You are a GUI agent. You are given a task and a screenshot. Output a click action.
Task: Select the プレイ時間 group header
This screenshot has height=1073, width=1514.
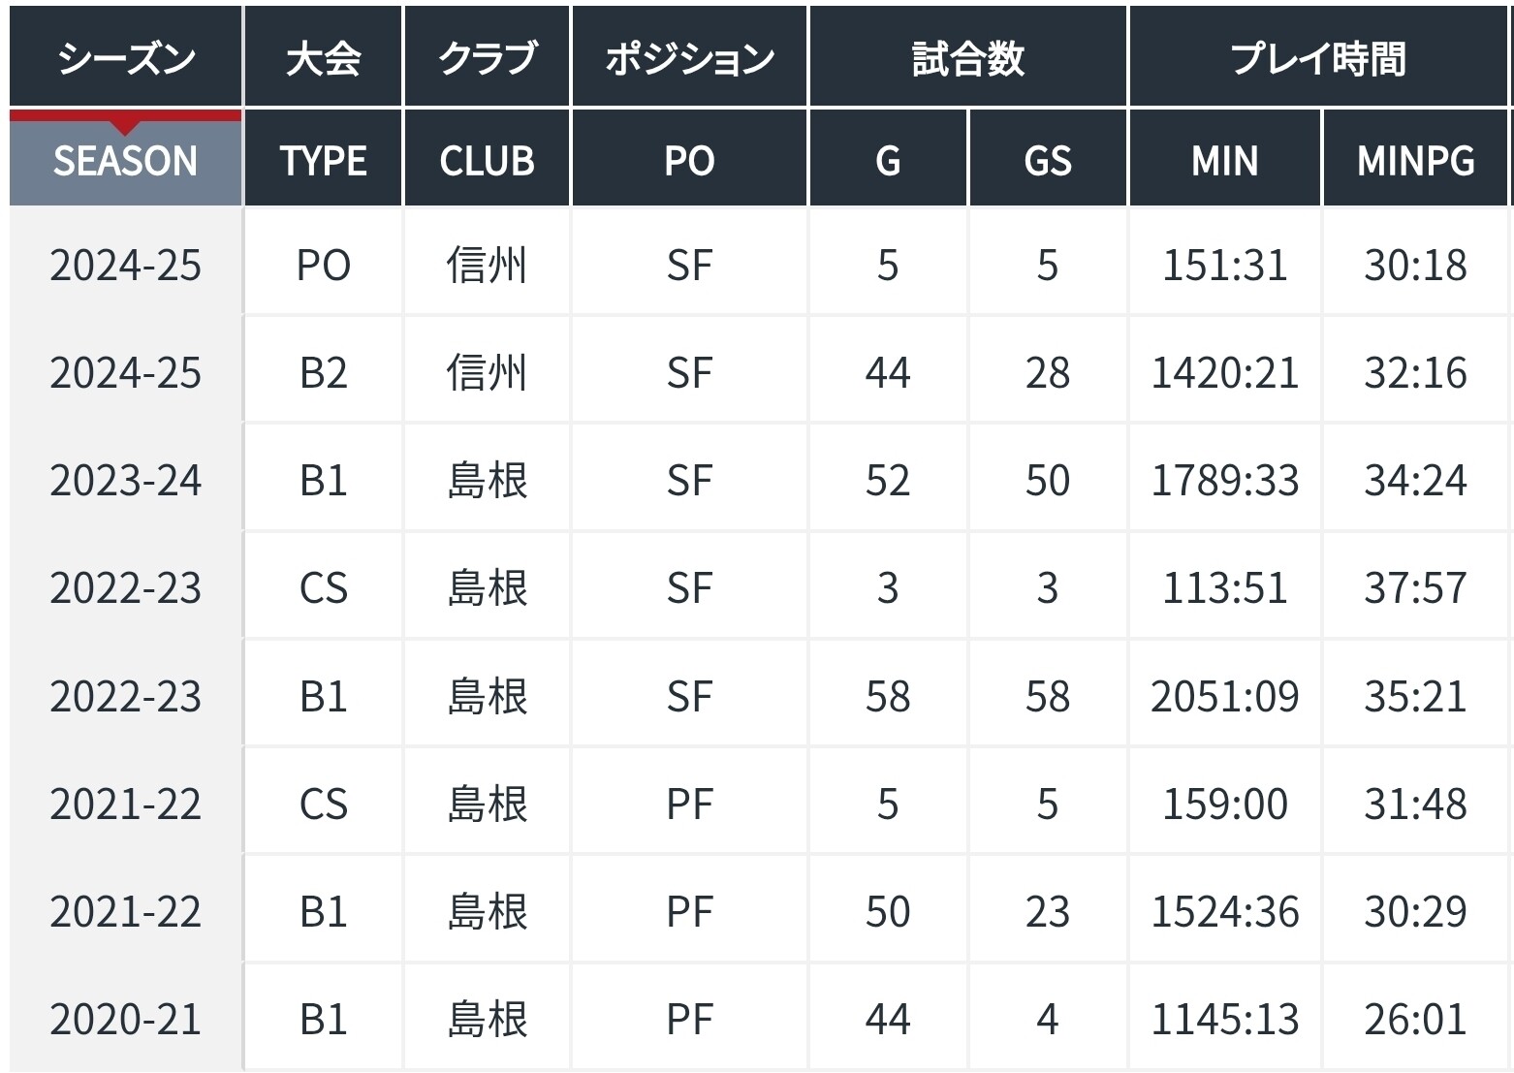pyautogui.click(x=1318, y=56)
